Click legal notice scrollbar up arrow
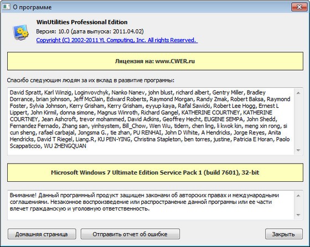This screenshot has height=247, width=310. coord(298,196)
